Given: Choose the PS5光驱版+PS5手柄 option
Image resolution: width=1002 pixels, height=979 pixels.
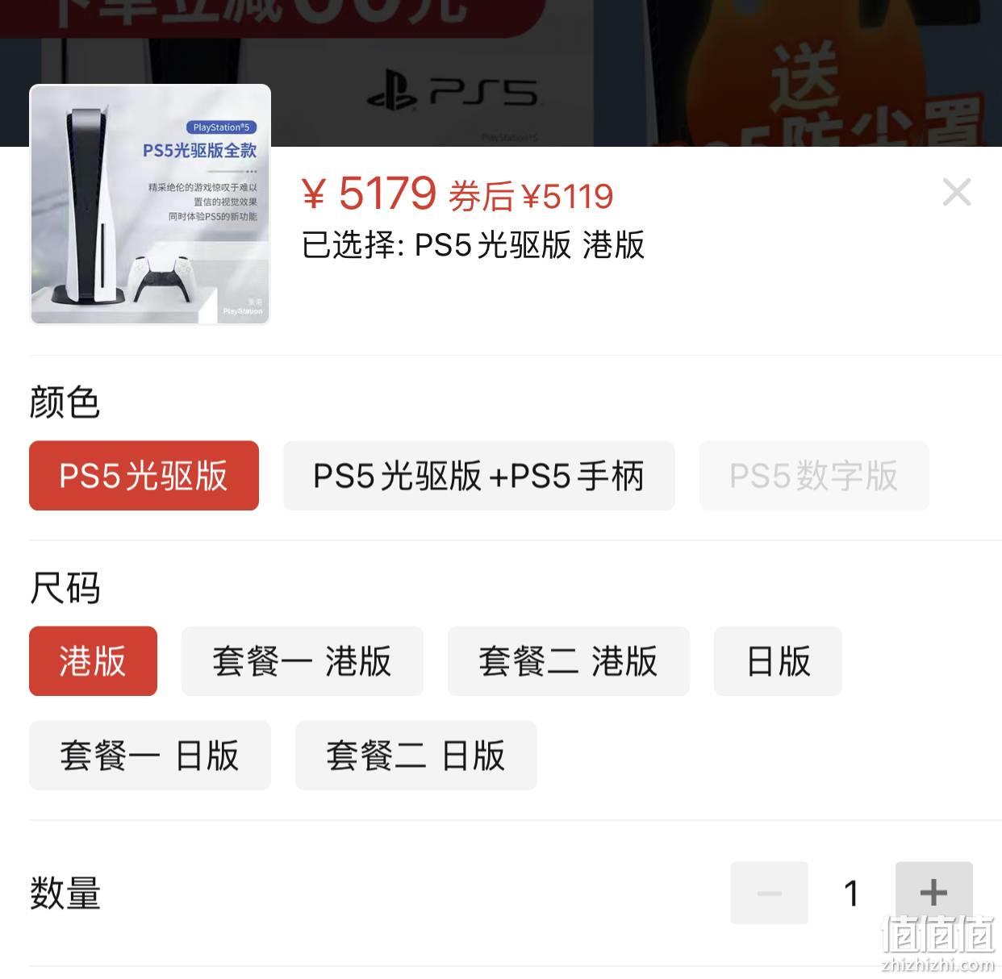Looking at the screenshot, I should [479, 476].
